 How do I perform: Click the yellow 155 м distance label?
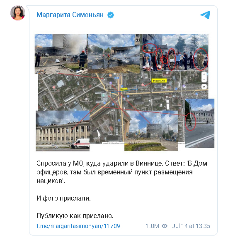point(124,89)
